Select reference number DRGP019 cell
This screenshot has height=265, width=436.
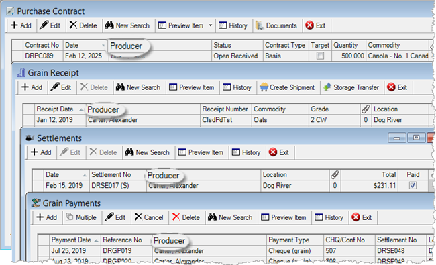point(126,250)
